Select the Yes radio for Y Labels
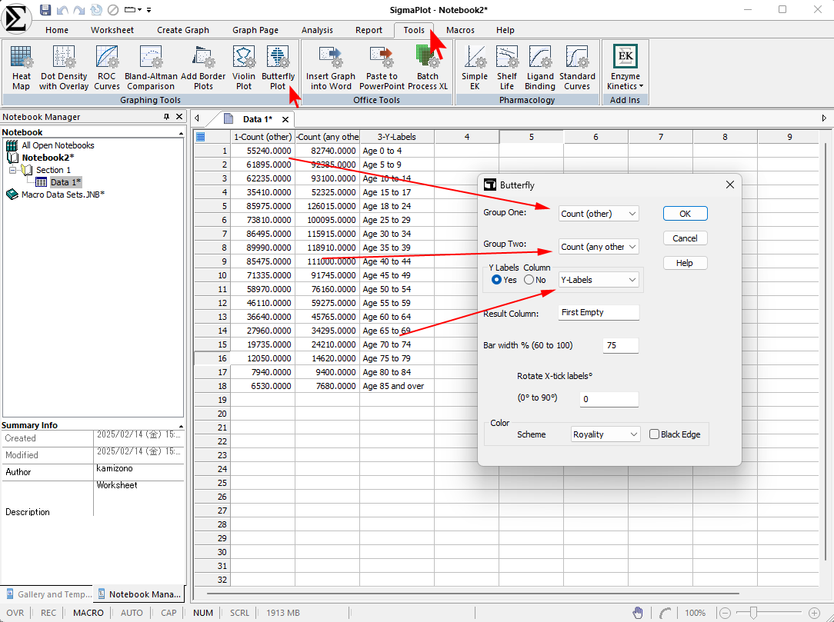This screenshot has width=834, height=622. pos(497,280)
